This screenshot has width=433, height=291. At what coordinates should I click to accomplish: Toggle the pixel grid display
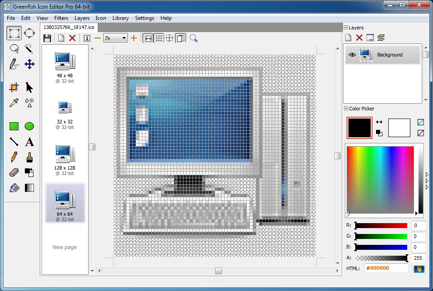(x=159, y=38)
